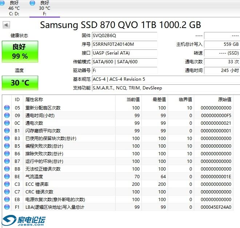Click the interface field UASP (Serial ATA)

coord(124,53)
